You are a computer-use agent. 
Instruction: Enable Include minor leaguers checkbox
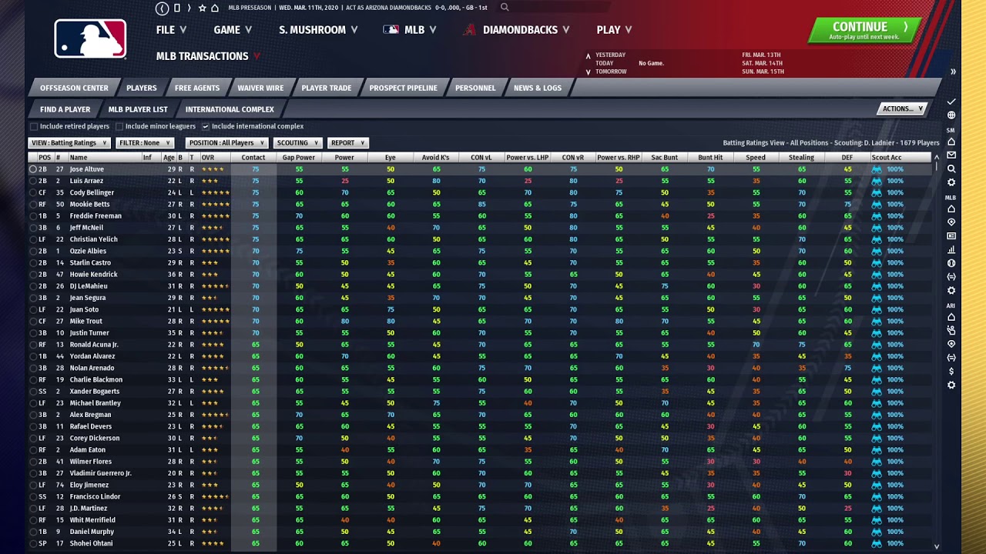119,126
